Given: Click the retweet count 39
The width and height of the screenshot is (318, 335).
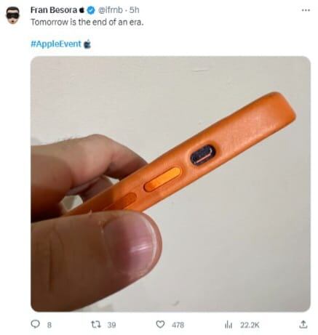Looking at the screenshot, I should point(111,325).
